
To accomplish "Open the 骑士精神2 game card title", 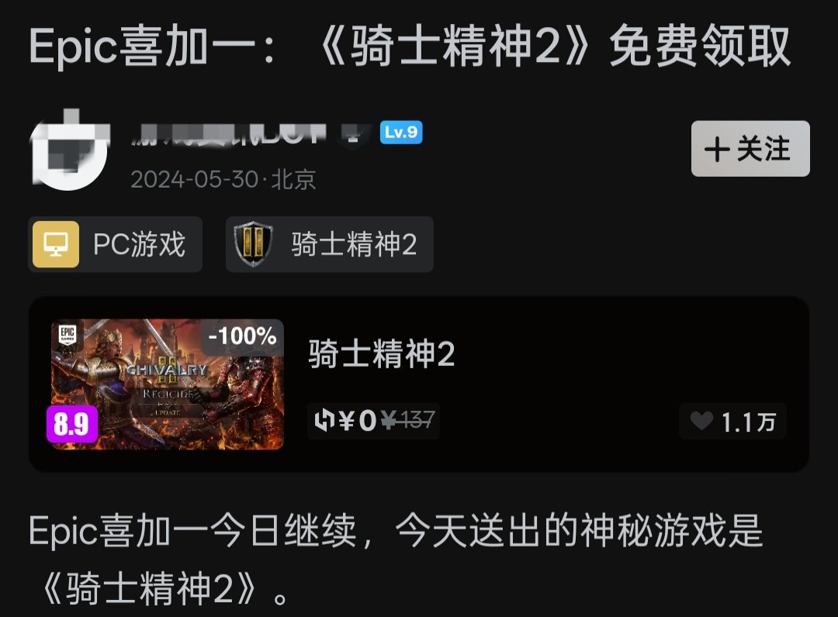I will pyautogui.click(x=381, y=353).
